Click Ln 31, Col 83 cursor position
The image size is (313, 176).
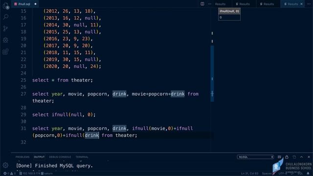249,174
